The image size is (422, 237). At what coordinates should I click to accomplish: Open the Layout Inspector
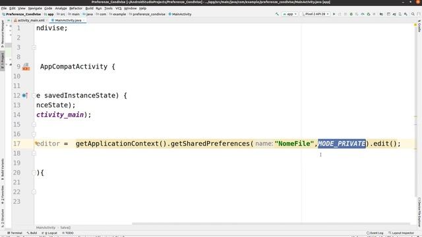click(x=401, y=233)
